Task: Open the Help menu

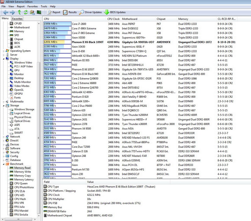Action: coord(53,6)
